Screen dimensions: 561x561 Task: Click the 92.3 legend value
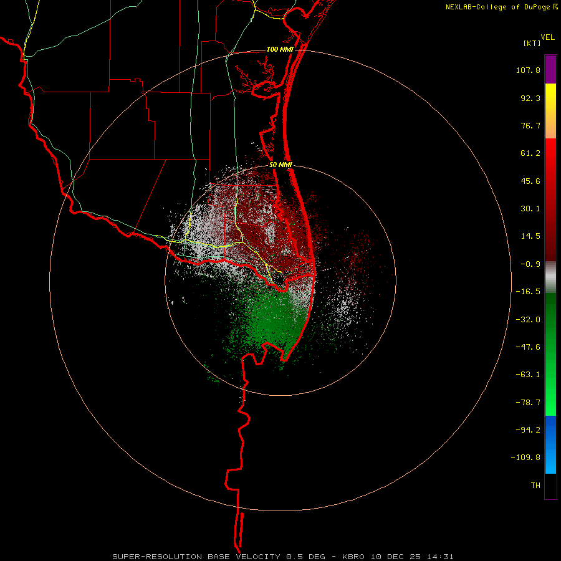(530, 98)
